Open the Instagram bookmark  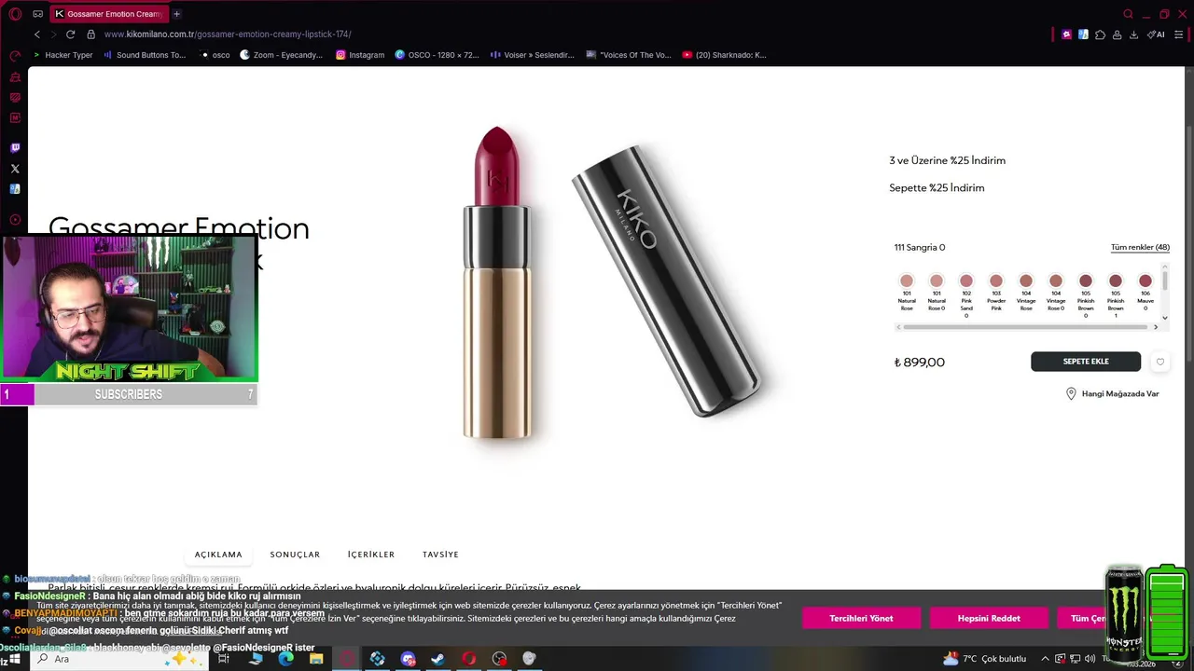coord(360,55)
